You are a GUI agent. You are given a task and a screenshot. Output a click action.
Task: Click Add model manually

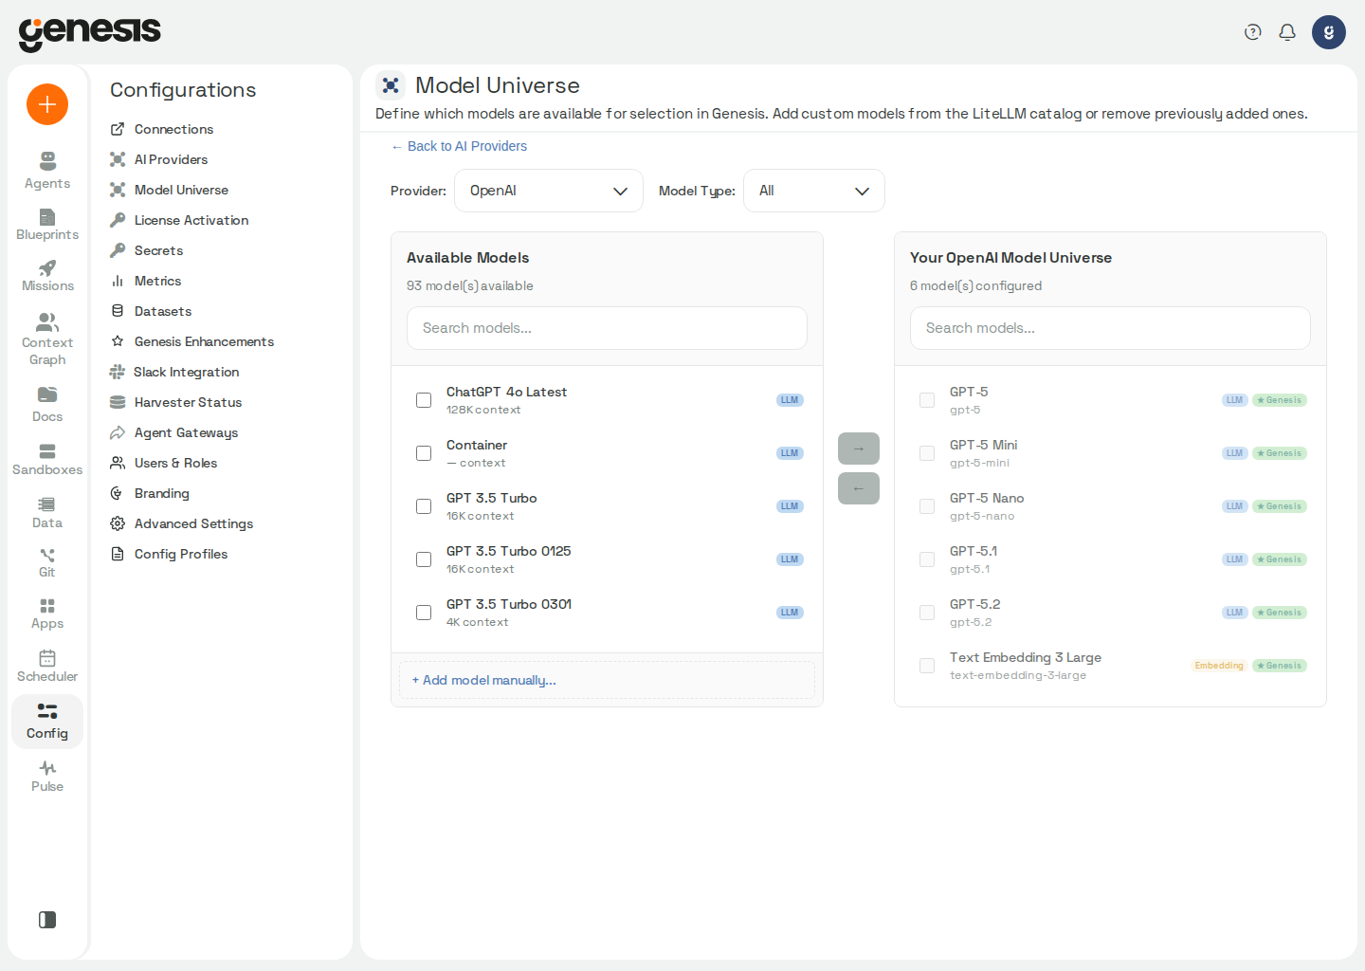[x=607, y=680]
